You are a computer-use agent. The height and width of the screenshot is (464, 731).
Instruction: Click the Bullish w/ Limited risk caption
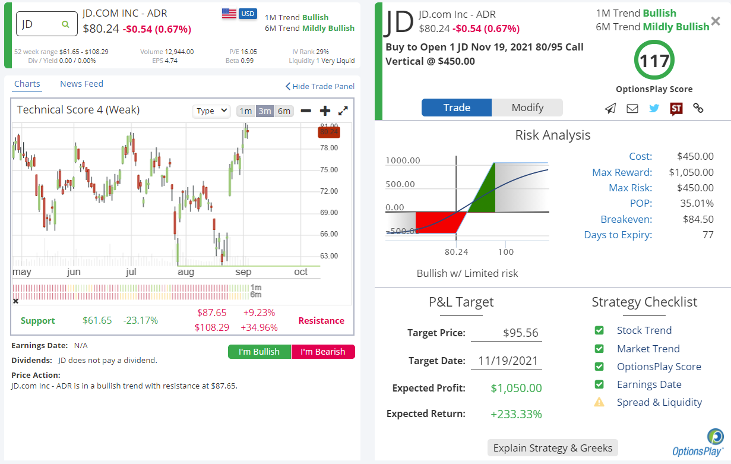click(x=467, y=273)
